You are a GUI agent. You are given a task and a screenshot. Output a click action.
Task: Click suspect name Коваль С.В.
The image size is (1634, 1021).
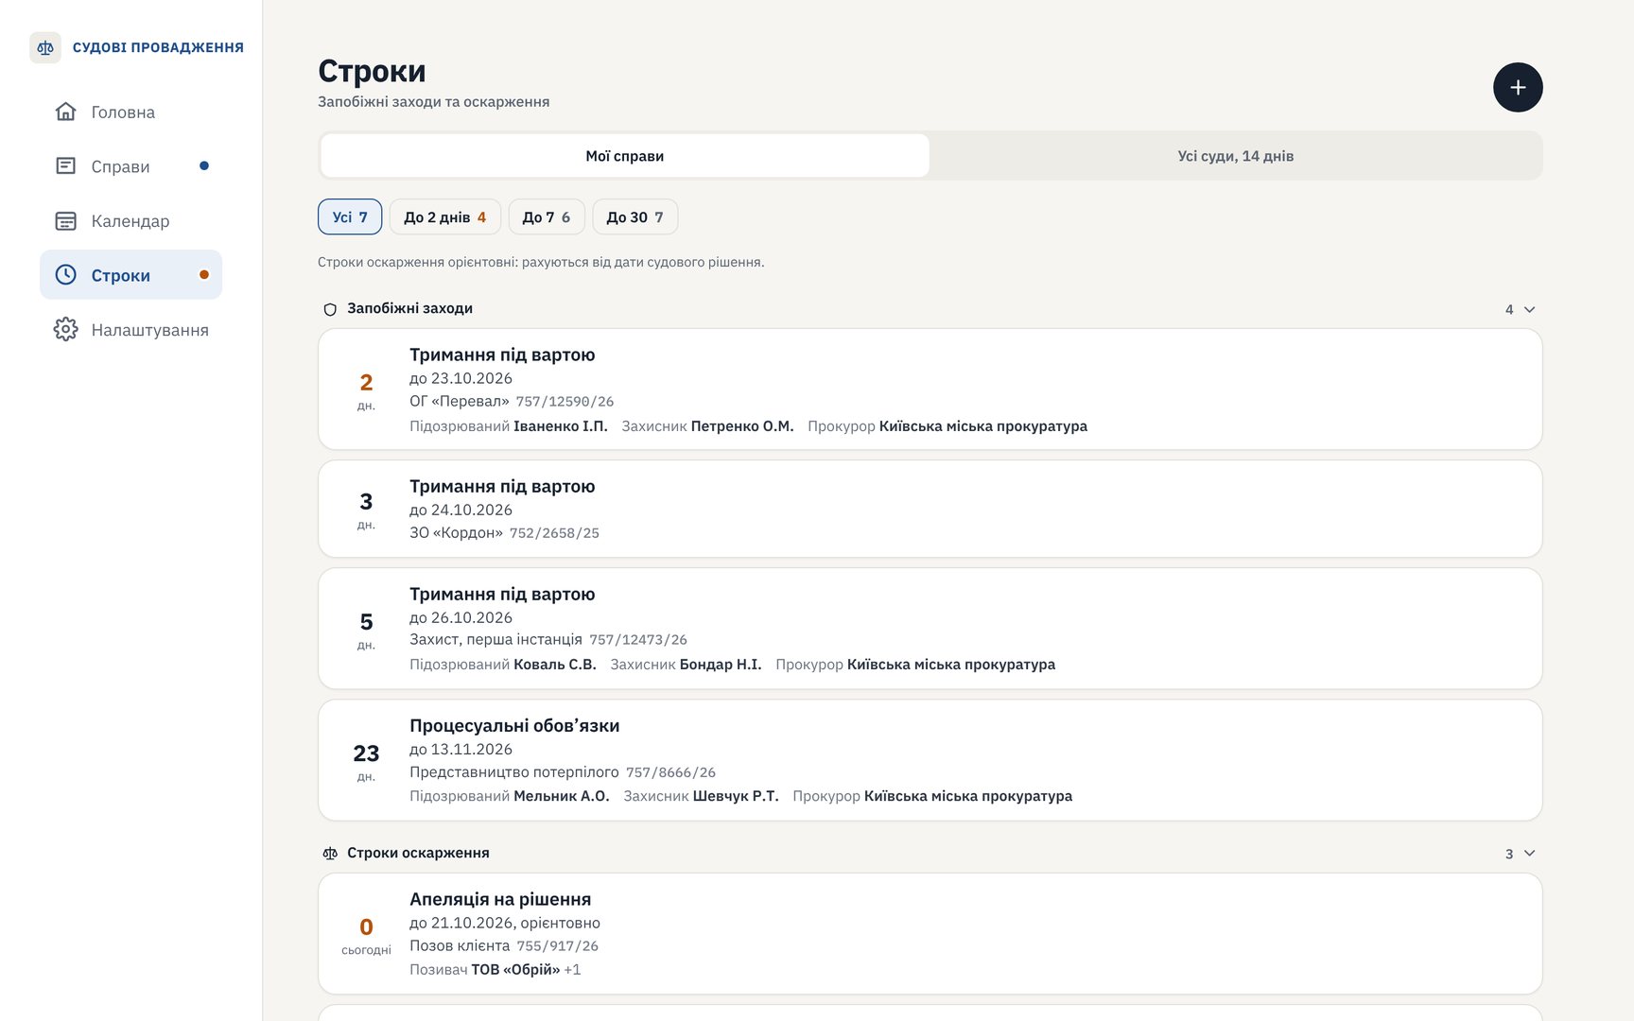click(x=555, y=665)
